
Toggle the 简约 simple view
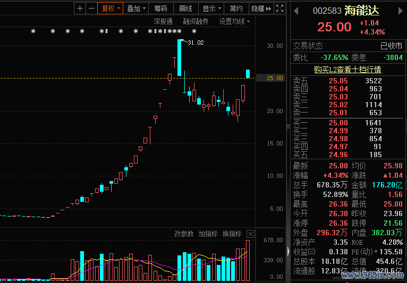pos(236,8)
